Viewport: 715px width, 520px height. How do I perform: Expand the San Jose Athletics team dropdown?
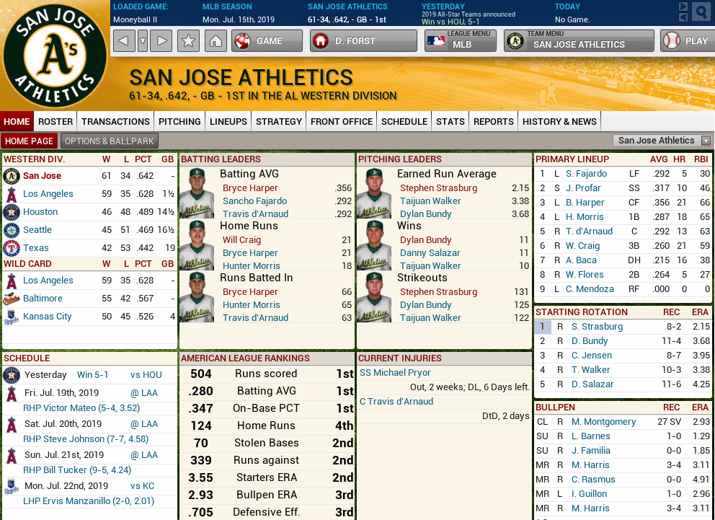pyautogui.click(x=662, y=141)
